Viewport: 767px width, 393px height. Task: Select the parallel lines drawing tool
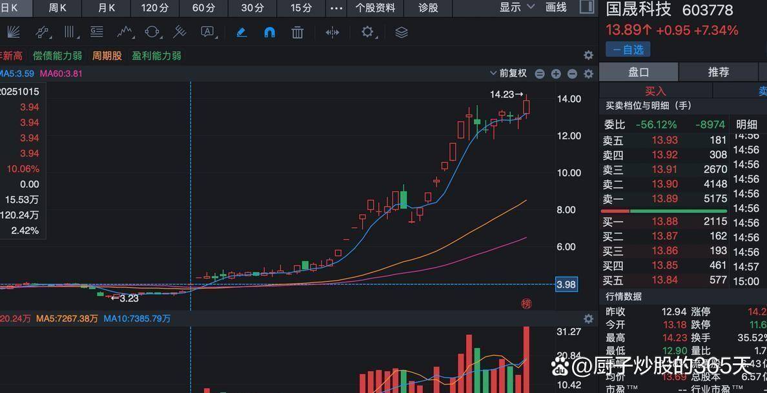[70, 32]
